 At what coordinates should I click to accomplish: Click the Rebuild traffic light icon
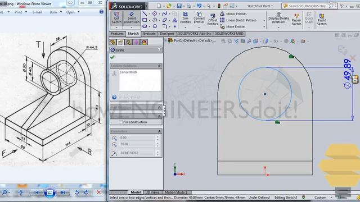pos(219,6)
